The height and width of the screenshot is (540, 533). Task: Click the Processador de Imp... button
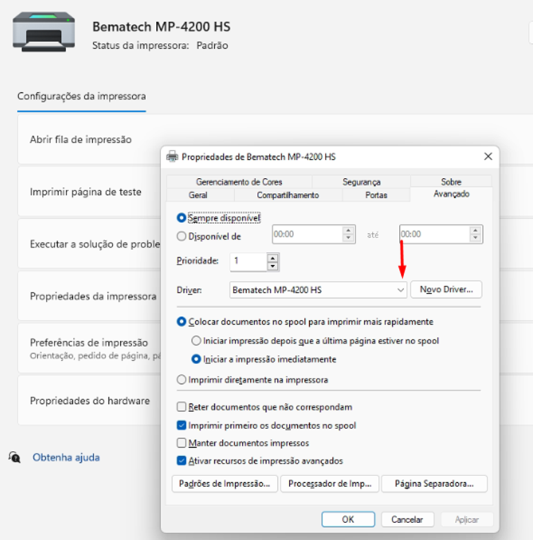pos(330,484)
